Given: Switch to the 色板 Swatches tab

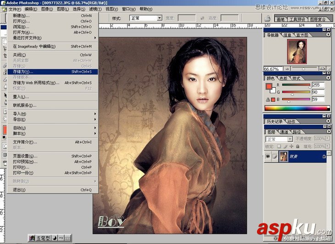Looking at the screenshot, I should coord(283,78).
